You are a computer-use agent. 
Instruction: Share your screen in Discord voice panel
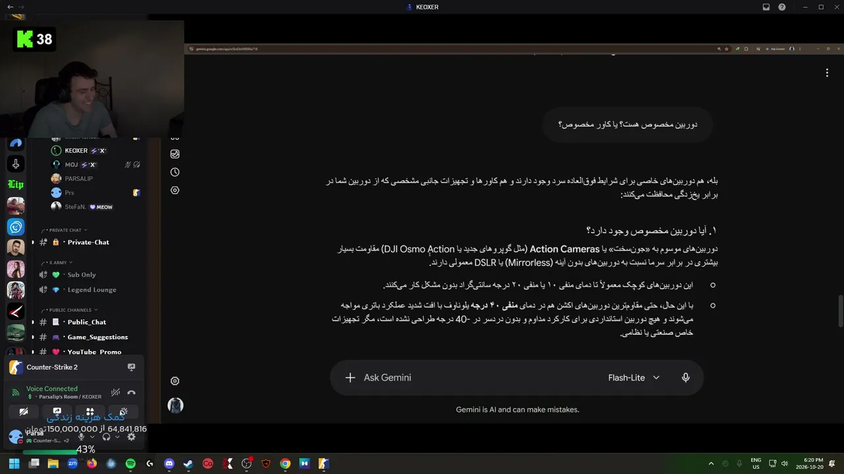[x=57, y=412]
